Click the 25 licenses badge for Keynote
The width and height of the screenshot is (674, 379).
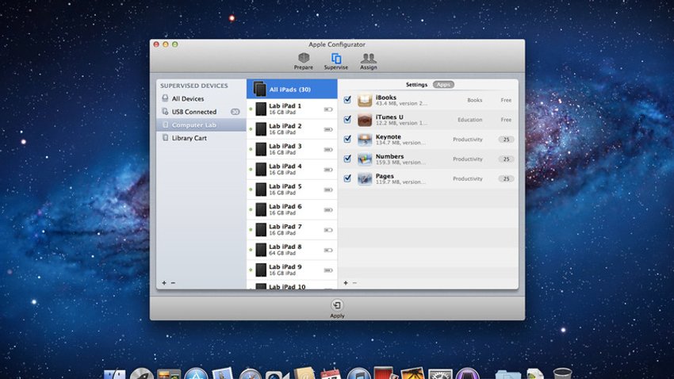[x=506, y=140]
